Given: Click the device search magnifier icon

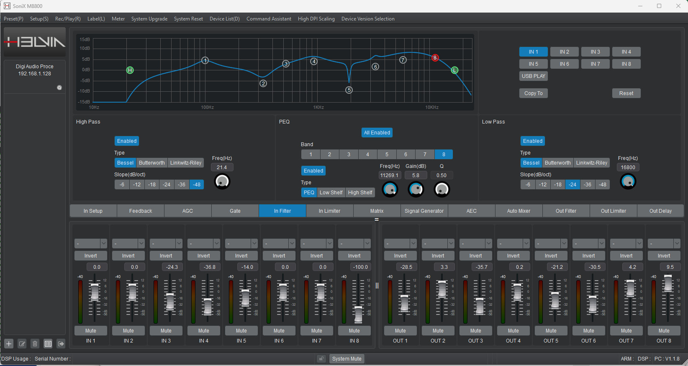Looking at the screenshot, I should coord(59,88).
